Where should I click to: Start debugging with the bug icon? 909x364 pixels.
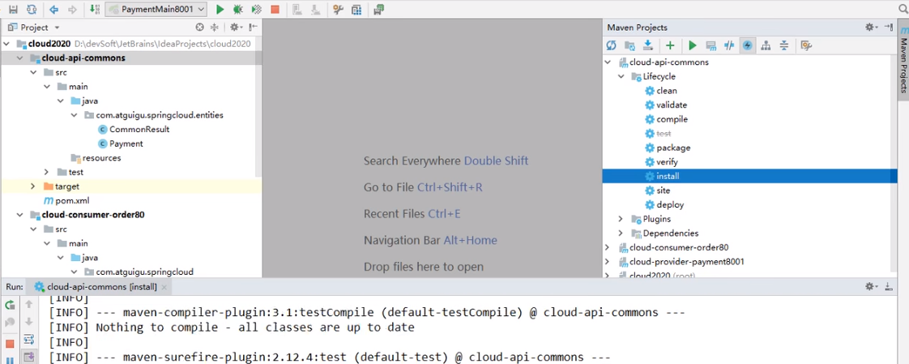[x=237, y=9]
